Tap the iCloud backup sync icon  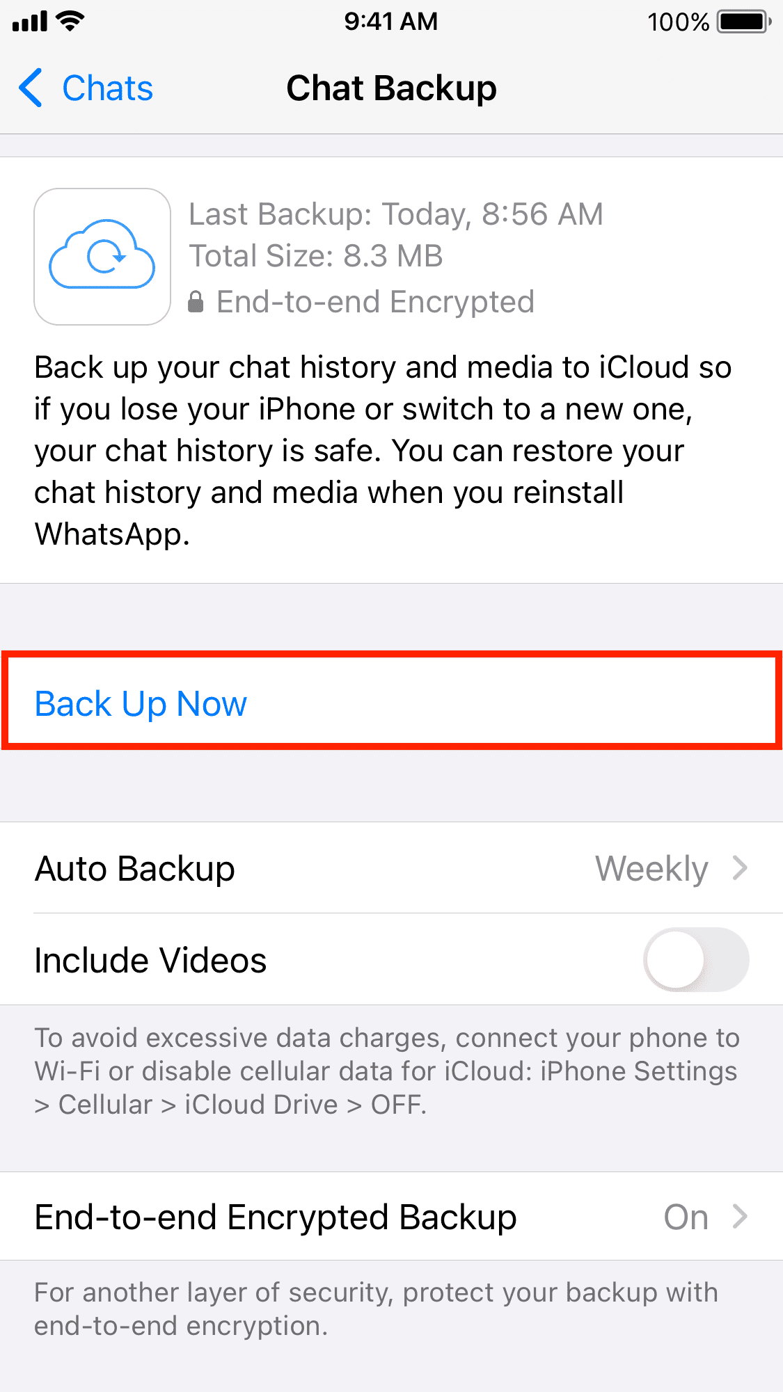click(x=102, y=257)
